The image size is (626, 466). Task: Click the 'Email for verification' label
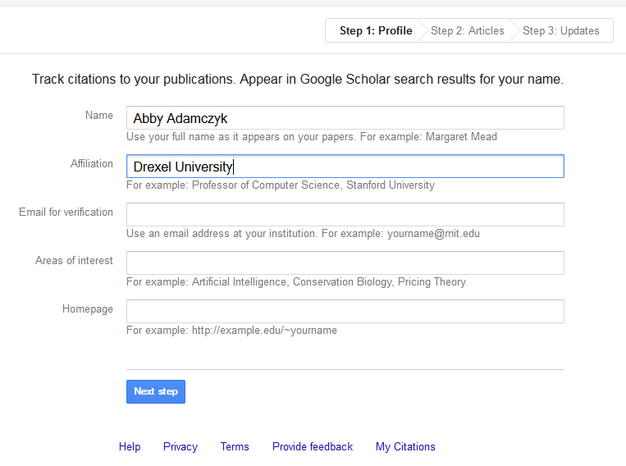[66, 212]
